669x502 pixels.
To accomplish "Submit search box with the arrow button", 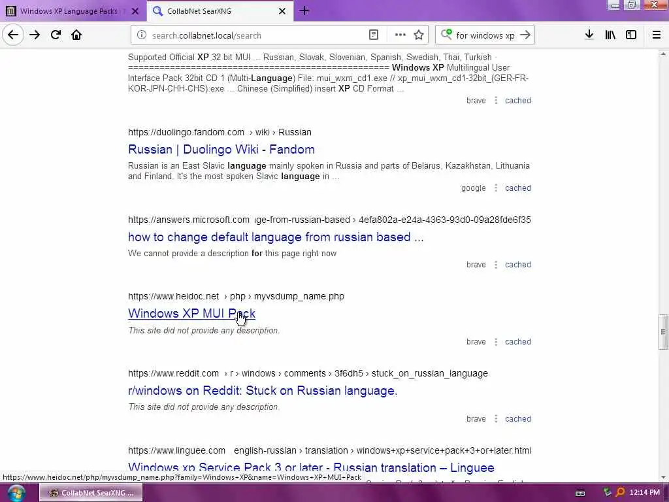I will pos(525,35).
